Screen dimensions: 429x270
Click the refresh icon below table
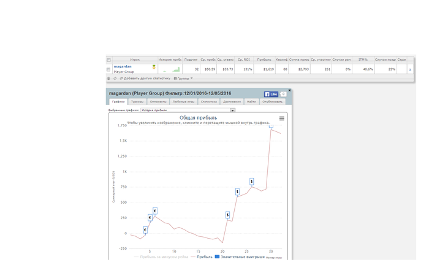click(115, 79)
